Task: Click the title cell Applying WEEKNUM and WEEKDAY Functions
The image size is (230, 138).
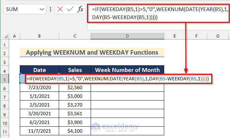Action: click(92, 53)
